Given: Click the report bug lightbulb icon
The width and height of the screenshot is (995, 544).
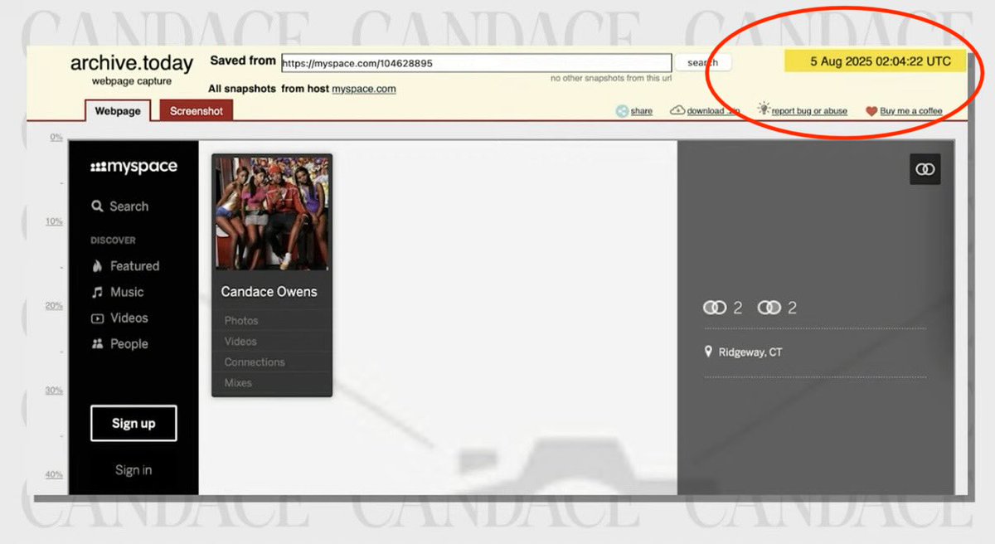Looking at the screenshot, I should point(764,109).
